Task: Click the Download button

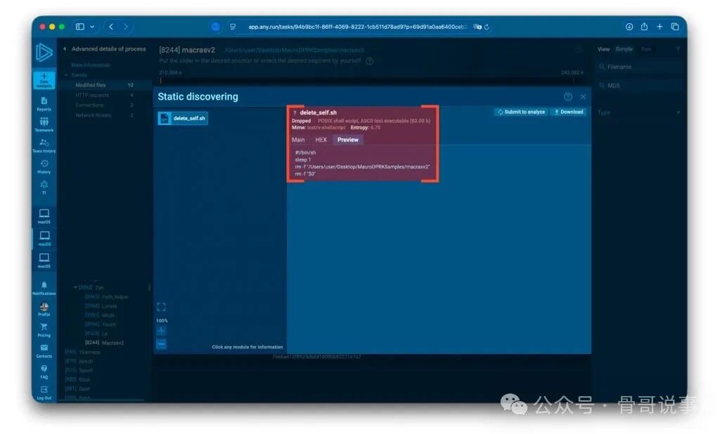Action: [x=568, y=112]
